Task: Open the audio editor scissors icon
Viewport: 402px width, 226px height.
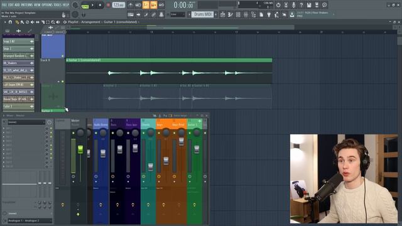Action: point(286,5)
